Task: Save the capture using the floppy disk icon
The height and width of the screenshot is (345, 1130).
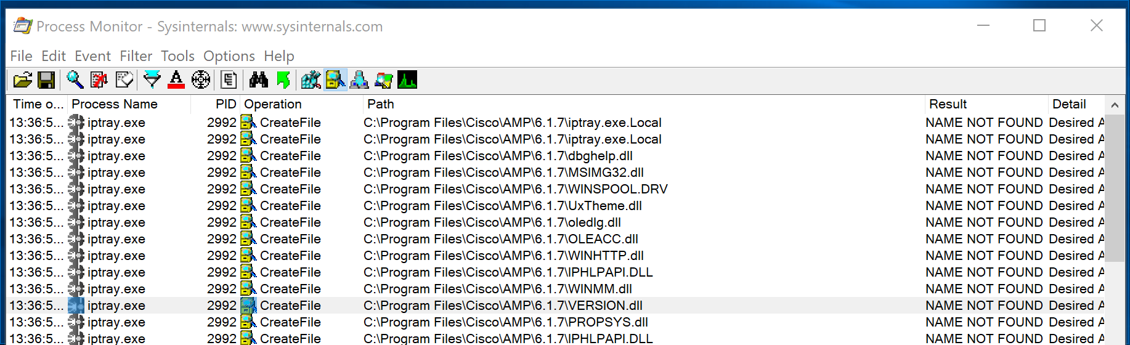Action: coord(46,79)
